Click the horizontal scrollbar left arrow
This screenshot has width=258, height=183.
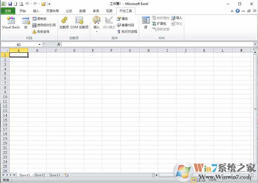(157, 175)
